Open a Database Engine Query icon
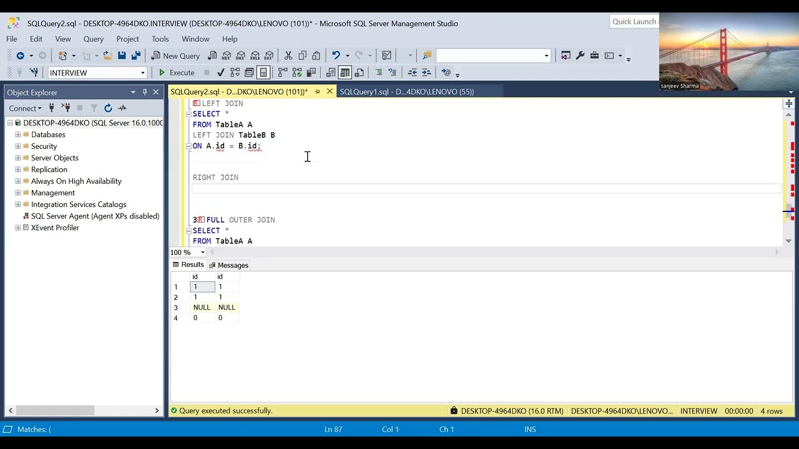 coord(213,56)
